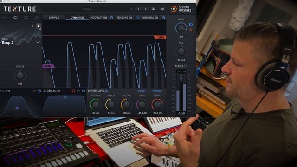Click the Gate knob
The height and width of the screenshot is (167, 297).
coord(142,104)
